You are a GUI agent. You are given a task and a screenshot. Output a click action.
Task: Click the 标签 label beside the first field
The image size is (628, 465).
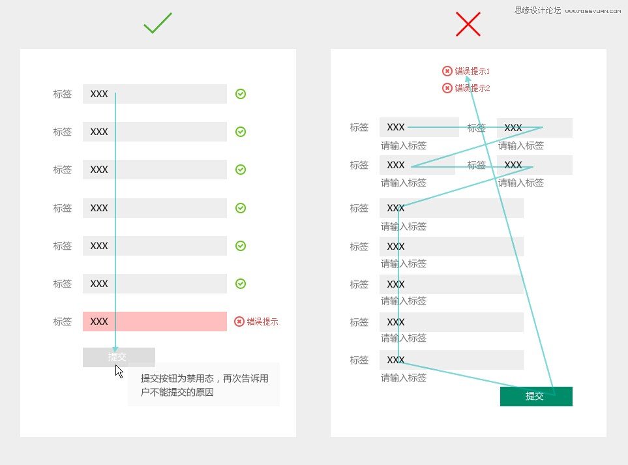pyautogui.click(x=61, y=93)
